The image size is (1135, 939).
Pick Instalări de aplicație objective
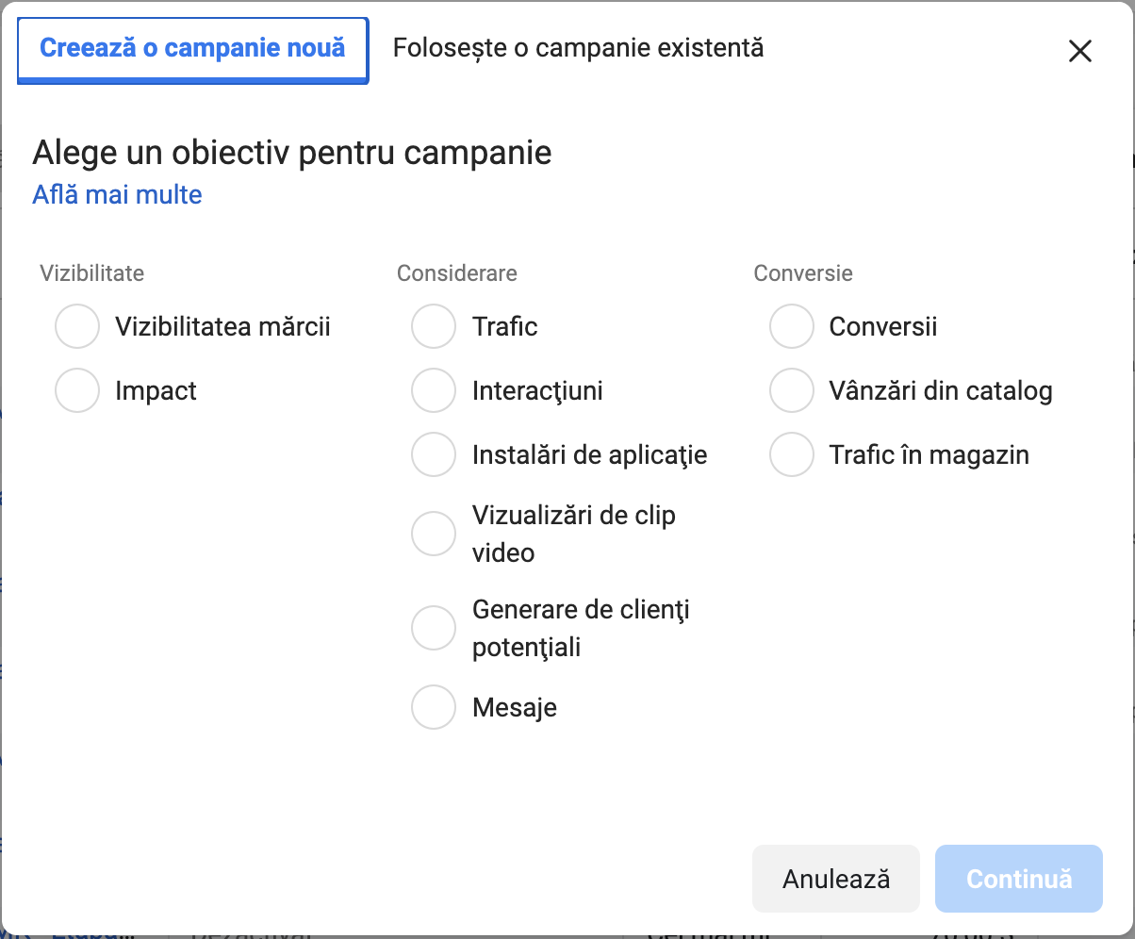point(434,454)
